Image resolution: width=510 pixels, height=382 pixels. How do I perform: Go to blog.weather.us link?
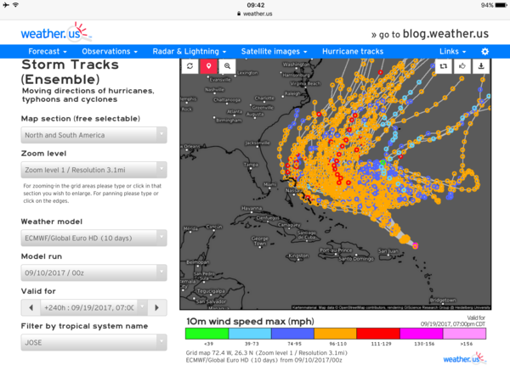(430, 34)
